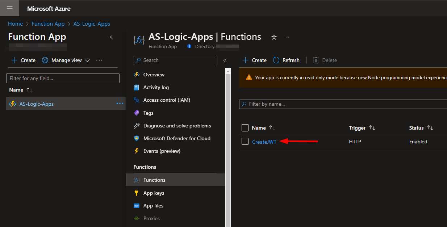
Task: Click the App keys key icon
Action: coord(137,193)
